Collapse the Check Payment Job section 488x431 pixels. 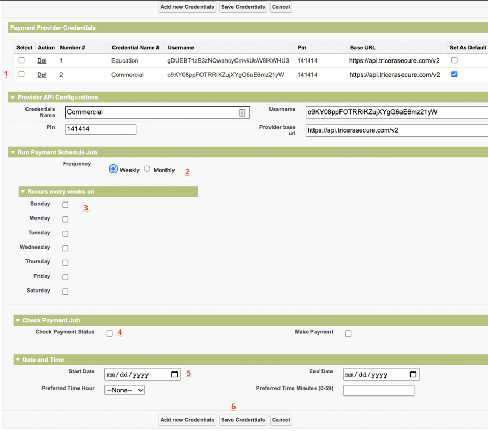(x=18, y=321)
